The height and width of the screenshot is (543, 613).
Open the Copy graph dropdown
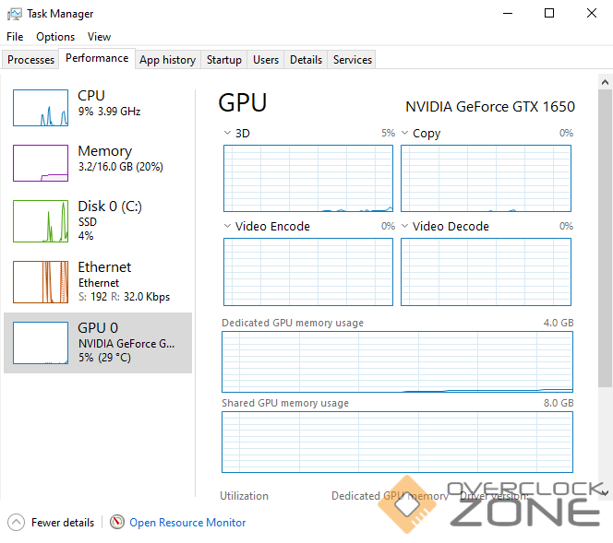[x=405, y=133]
